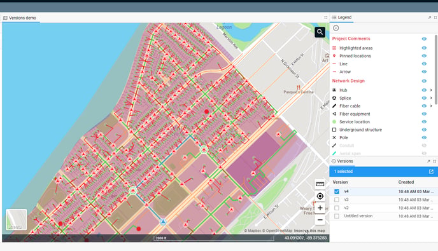The width and height of the screenshot is (438, 251).
Task: Maximize the Legend panel
Action: pyautogui.click(x=435, y=17)
